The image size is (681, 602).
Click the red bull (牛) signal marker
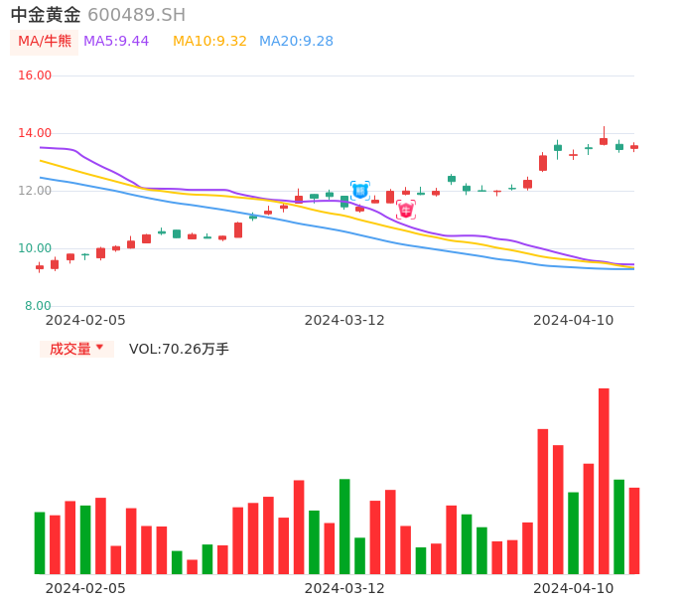[406, 210]
